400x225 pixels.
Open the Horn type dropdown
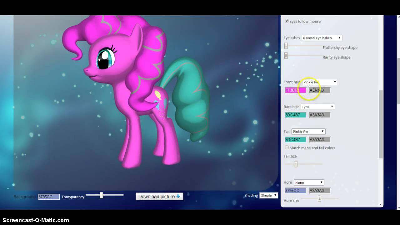click(308, 182)
